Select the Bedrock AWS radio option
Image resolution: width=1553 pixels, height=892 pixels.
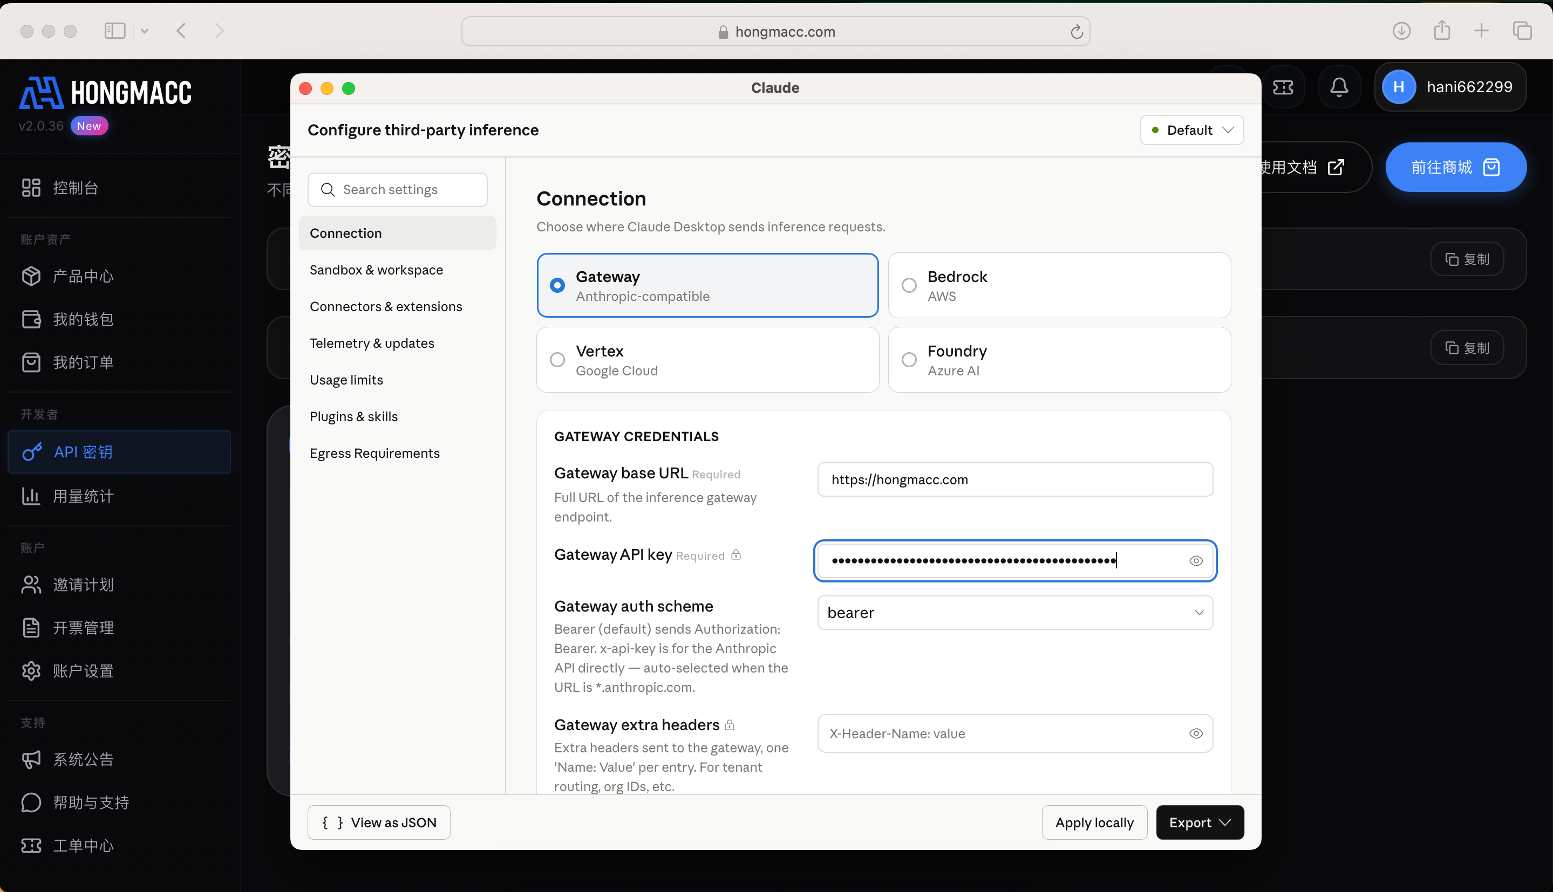[1059, 285]
